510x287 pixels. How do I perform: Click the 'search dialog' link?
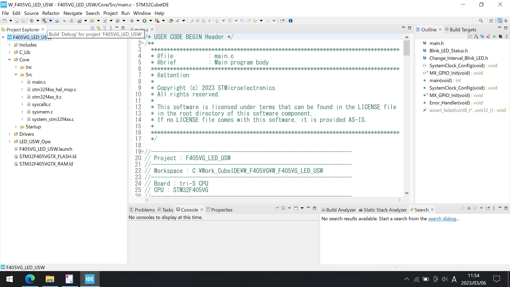tap(442, 219)
